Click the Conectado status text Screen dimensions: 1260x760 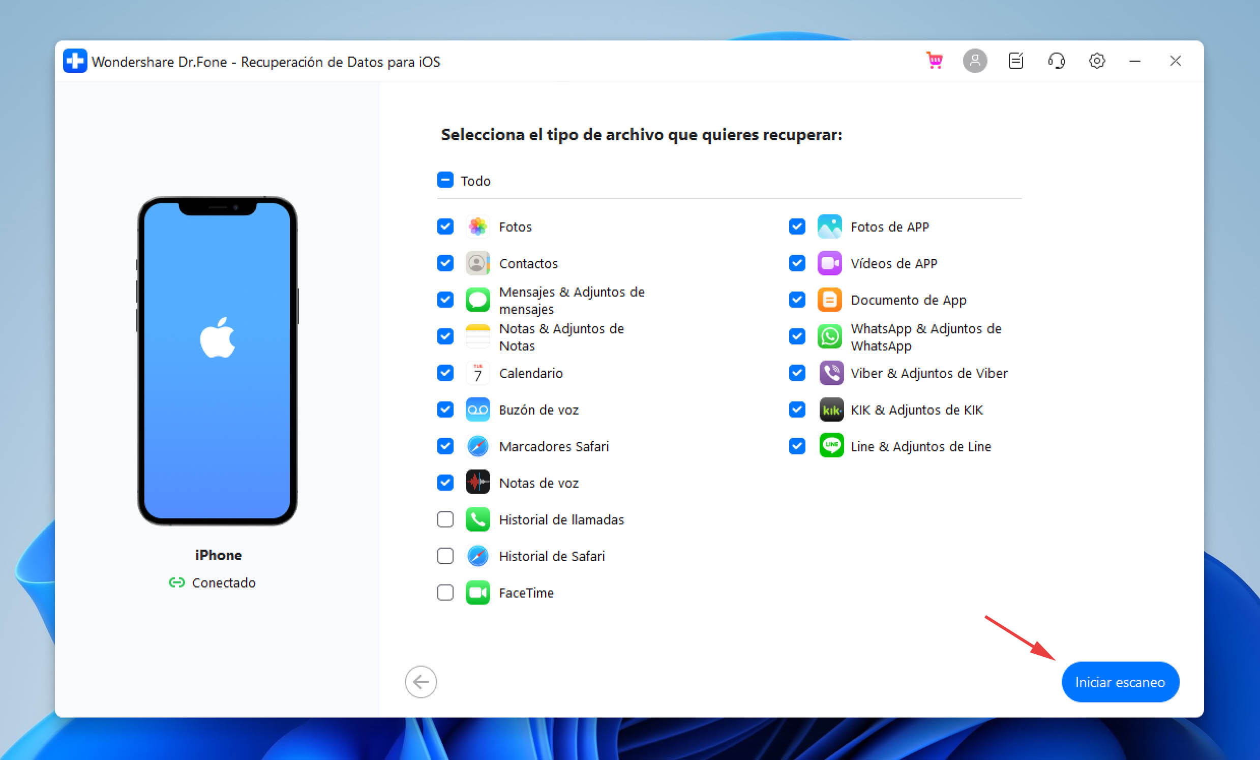click(x=224, y=583)
